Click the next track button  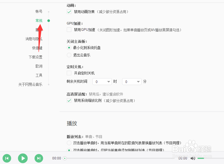(39, 158)
